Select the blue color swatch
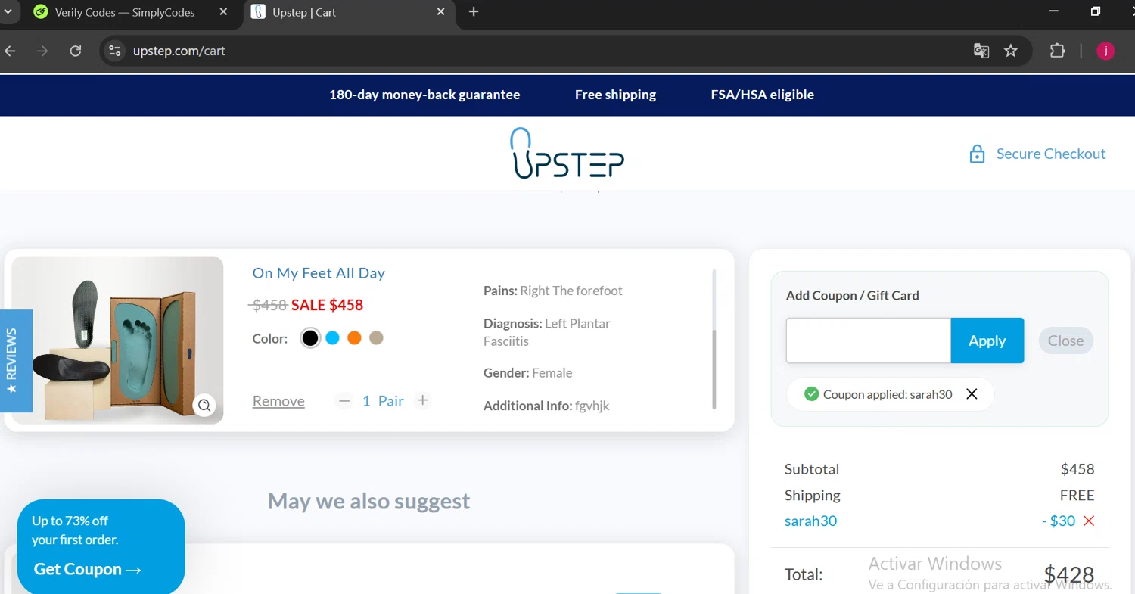Screen dimensions: 1135x594 (332, 338)
